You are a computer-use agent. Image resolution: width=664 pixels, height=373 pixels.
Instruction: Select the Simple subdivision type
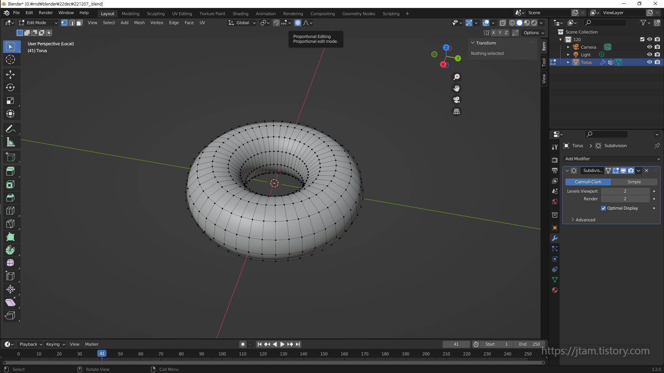pyautogui.click(x=634, y=182)
